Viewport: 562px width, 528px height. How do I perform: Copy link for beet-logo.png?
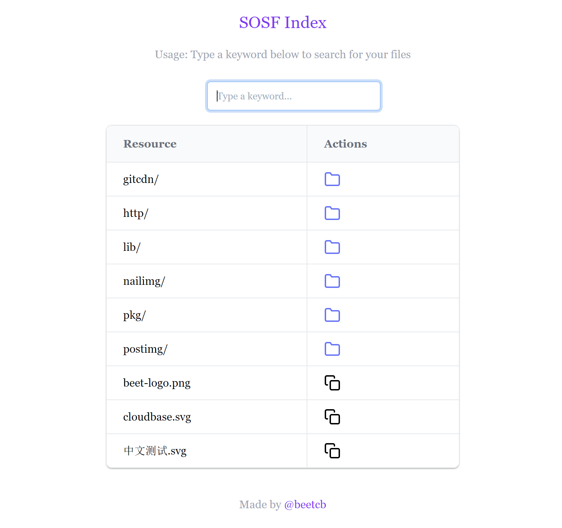[x=332, y=383]
